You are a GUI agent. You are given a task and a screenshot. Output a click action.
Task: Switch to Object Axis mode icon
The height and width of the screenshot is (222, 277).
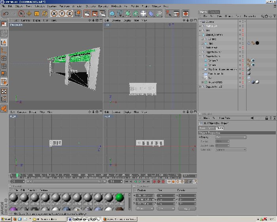click(x=4, y=51)
